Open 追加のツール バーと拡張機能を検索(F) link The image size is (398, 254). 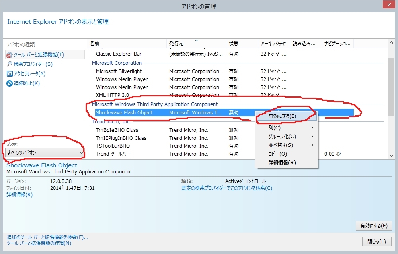pos(47,237)
